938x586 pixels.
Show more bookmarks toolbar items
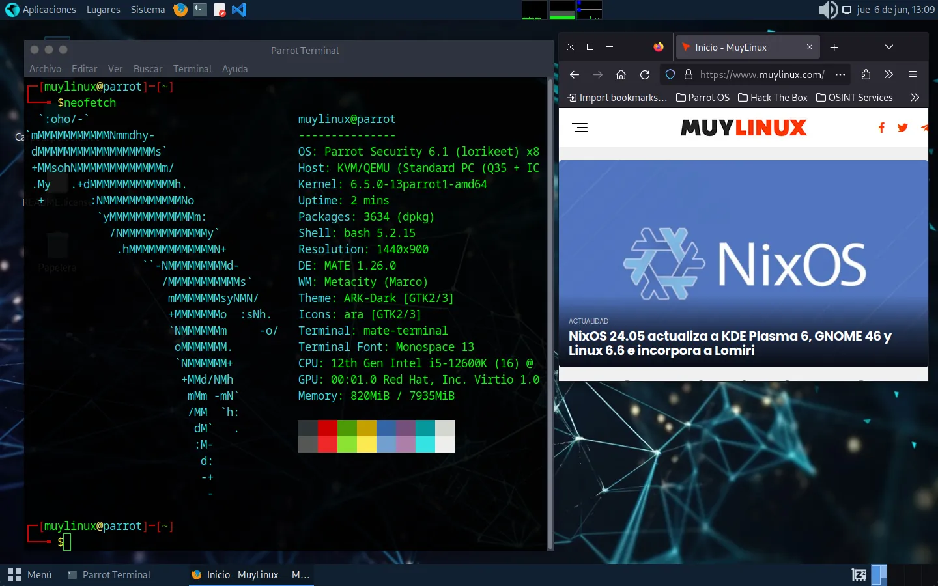click(915, 98)
